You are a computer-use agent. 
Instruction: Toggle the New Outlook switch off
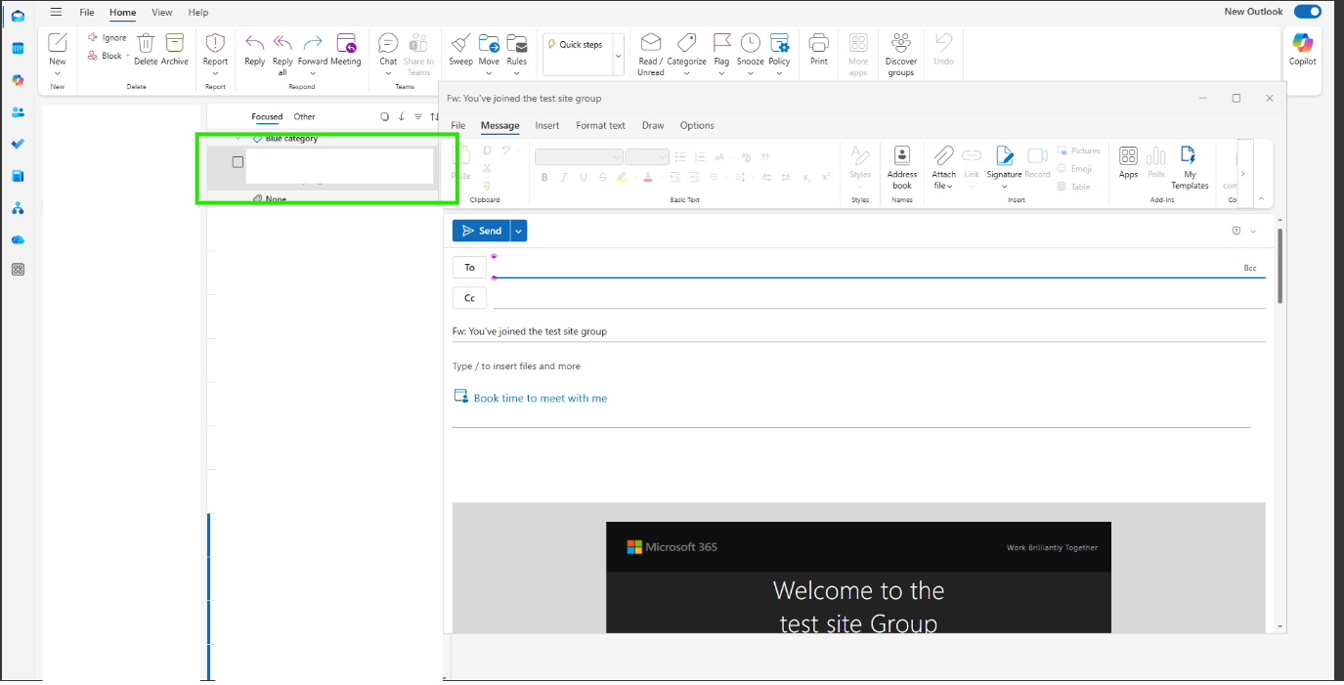coord(1307,12)
